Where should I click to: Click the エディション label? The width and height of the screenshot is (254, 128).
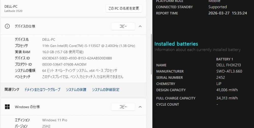pos(22,120)
